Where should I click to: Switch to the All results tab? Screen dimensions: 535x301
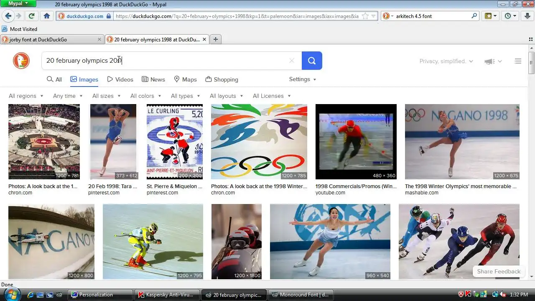pos(54,79)
